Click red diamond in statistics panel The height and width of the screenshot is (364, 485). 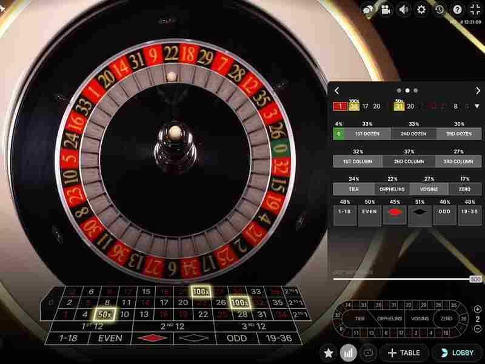click(x=395, y=215)
